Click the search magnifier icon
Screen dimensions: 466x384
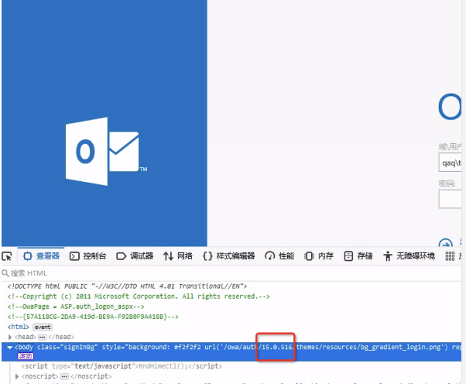click(x=5, y=273)
